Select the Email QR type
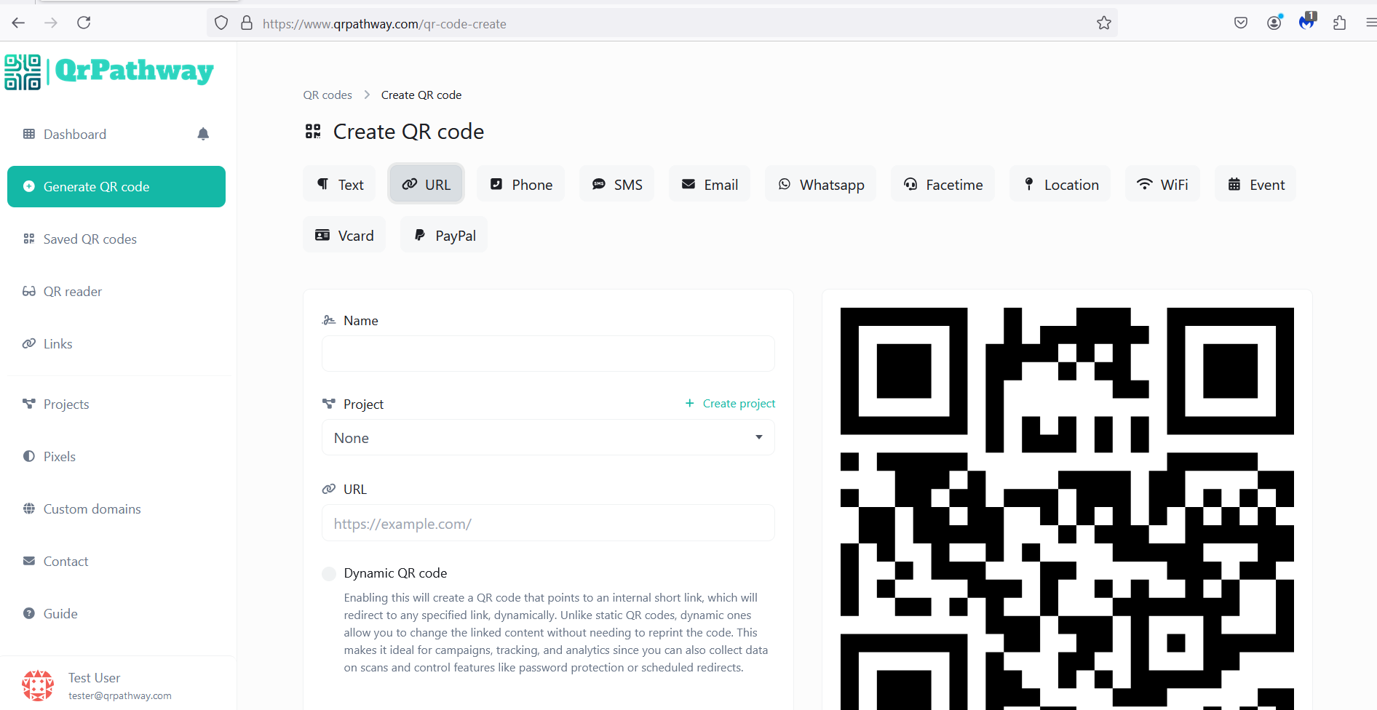The image size is (1377, 710). [710, 185]
